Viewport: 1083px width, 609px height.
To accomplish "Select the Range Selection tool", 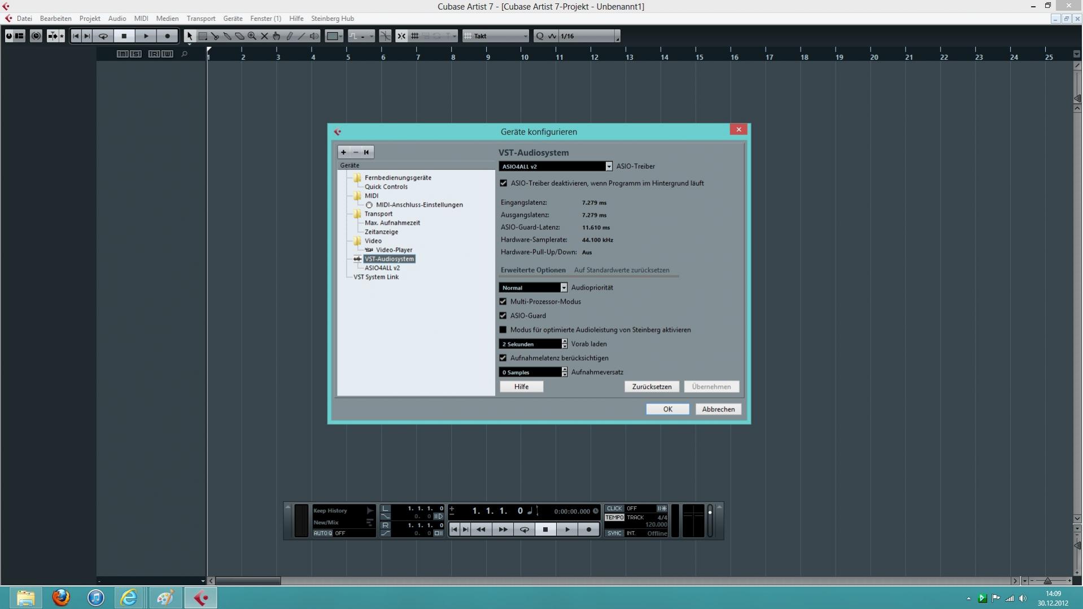I will pos(202,36).
